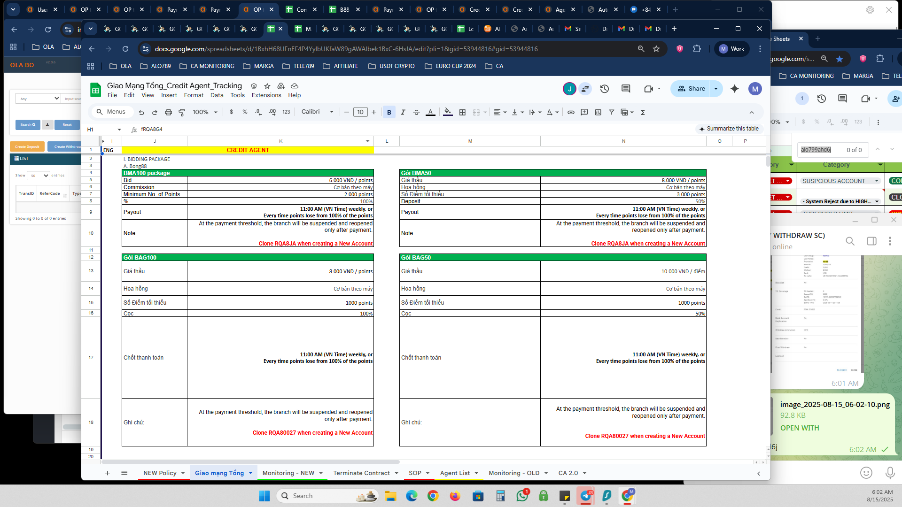902x507 pixels.
Task: Insert a link using the toolbar icon
Action: [x=571, y=112]
